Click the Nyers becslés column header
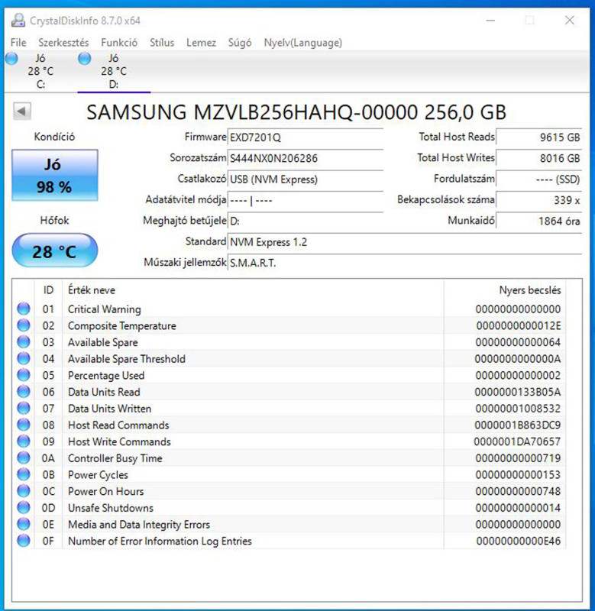The width and height of the screenshot is (595, 611). click(530, 290)
